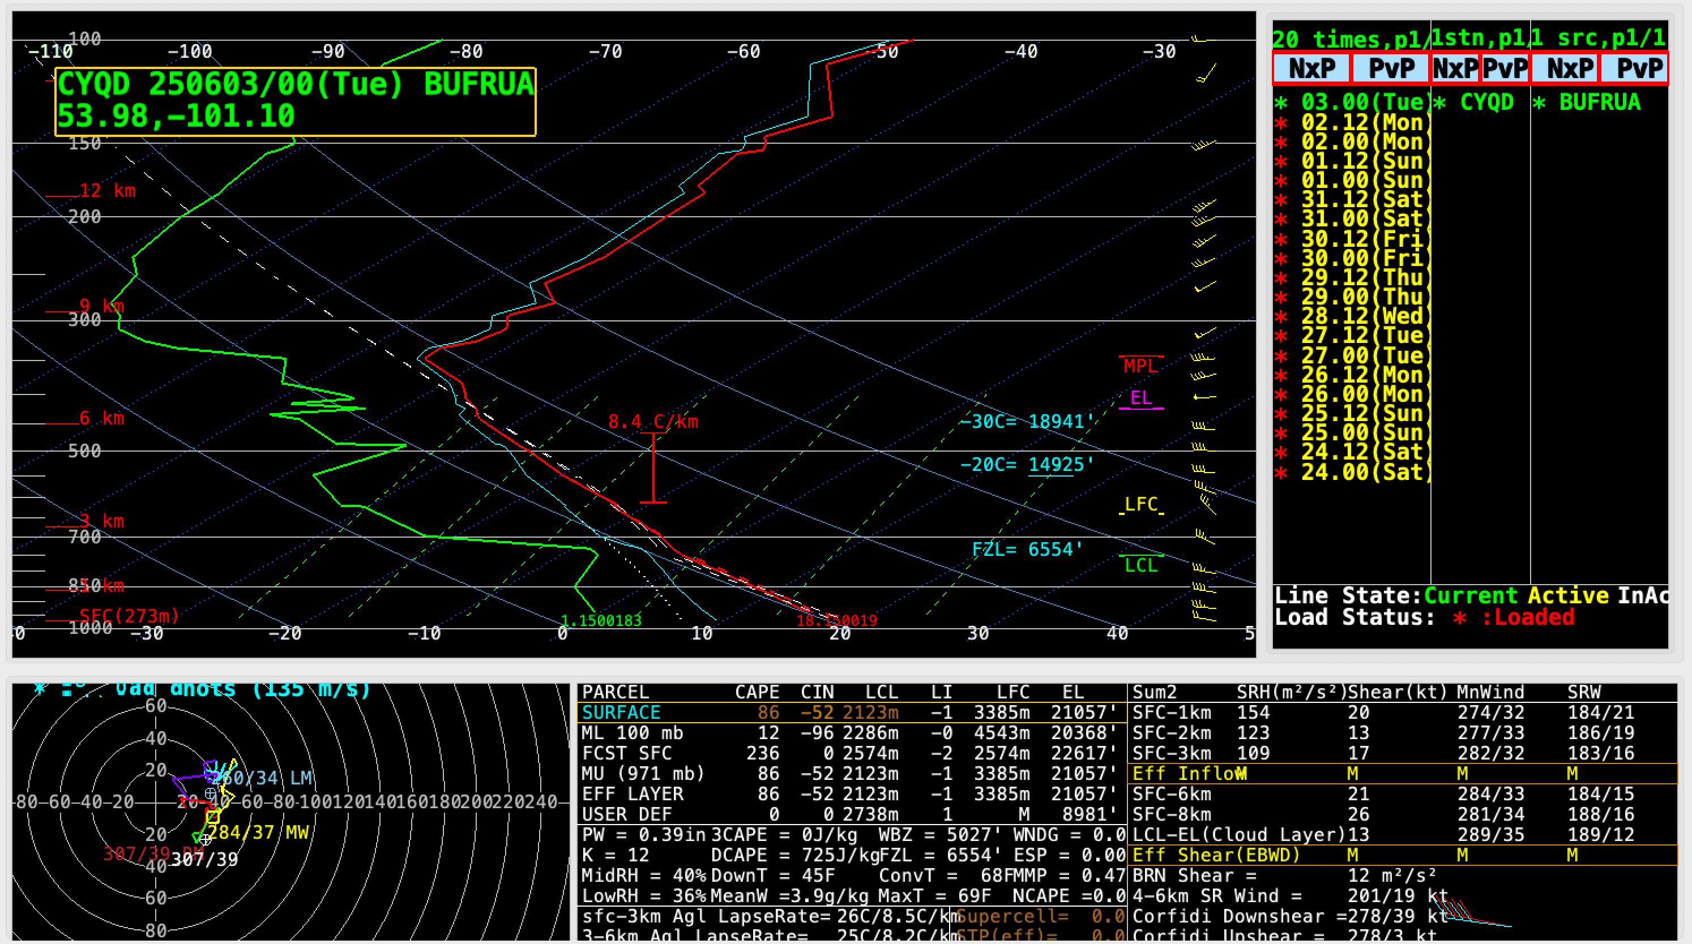The width and height of the screenshot is (1692, 944).
Task: Click the '284/37 MW' mean wind label on hodograph
Action: 258,833
